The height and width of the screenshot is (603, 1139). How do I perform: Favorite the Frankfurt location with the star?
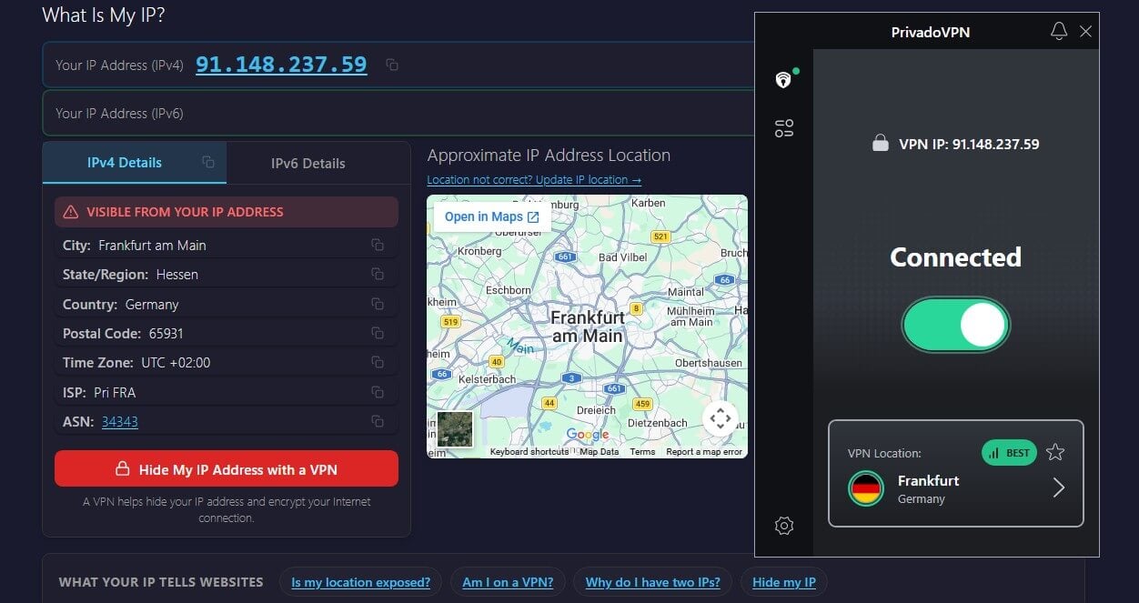1055,452
